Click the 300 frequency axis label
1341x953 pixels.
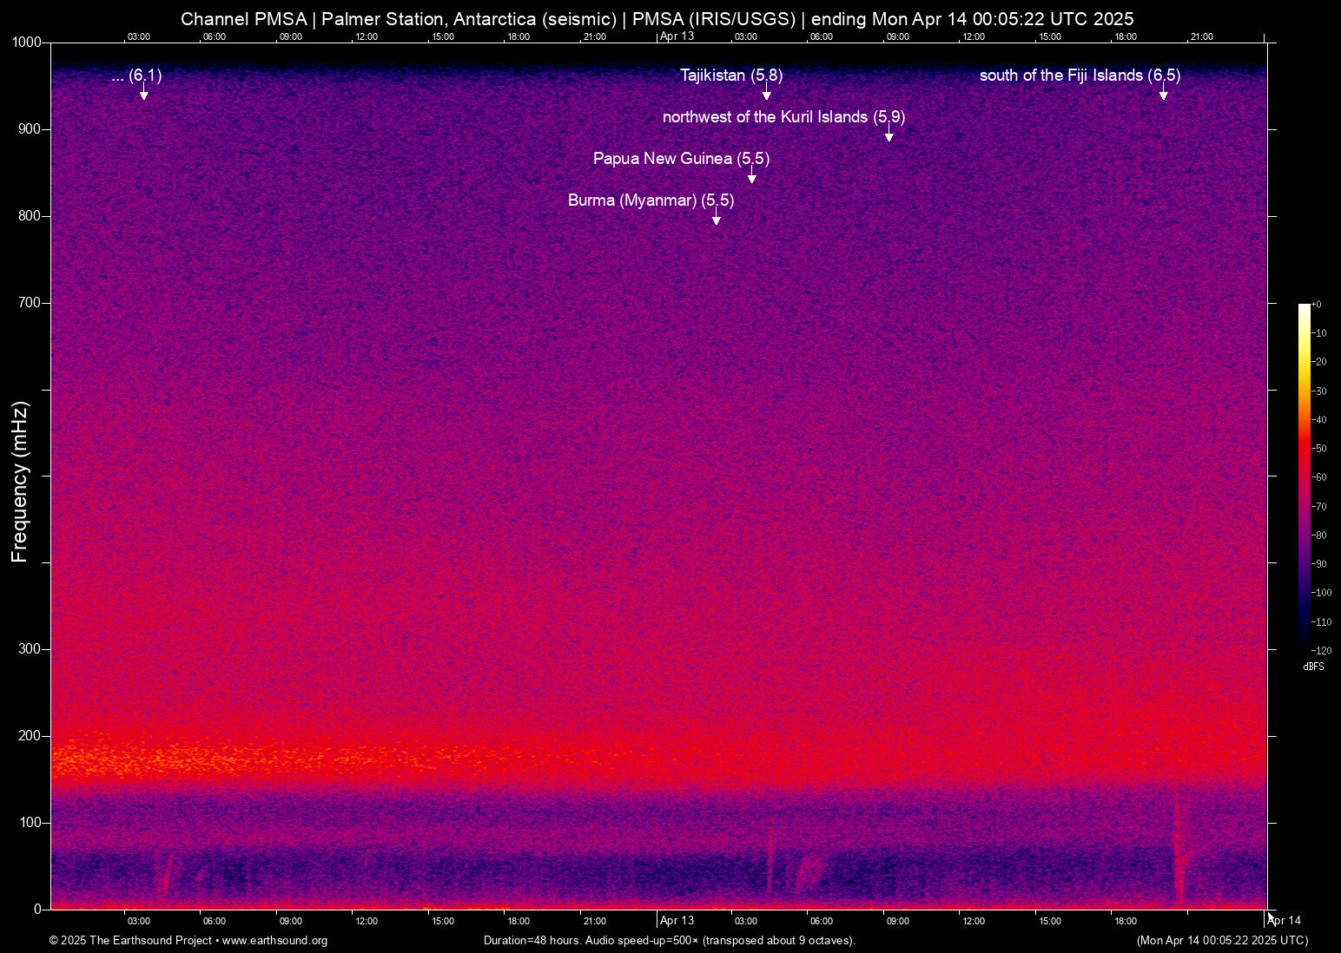(x=30, y=649)
